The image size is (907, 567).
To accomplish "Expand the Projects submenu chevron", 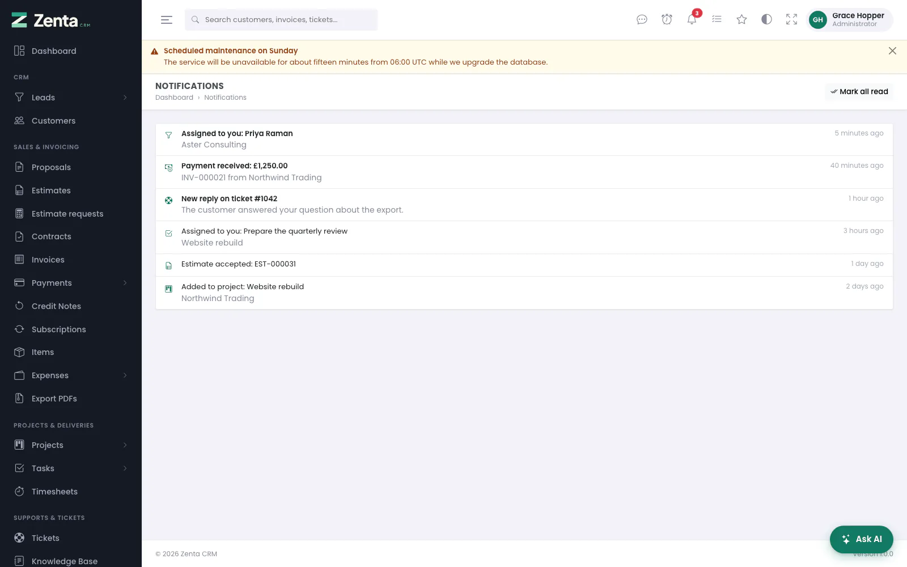I will (125, 445).
